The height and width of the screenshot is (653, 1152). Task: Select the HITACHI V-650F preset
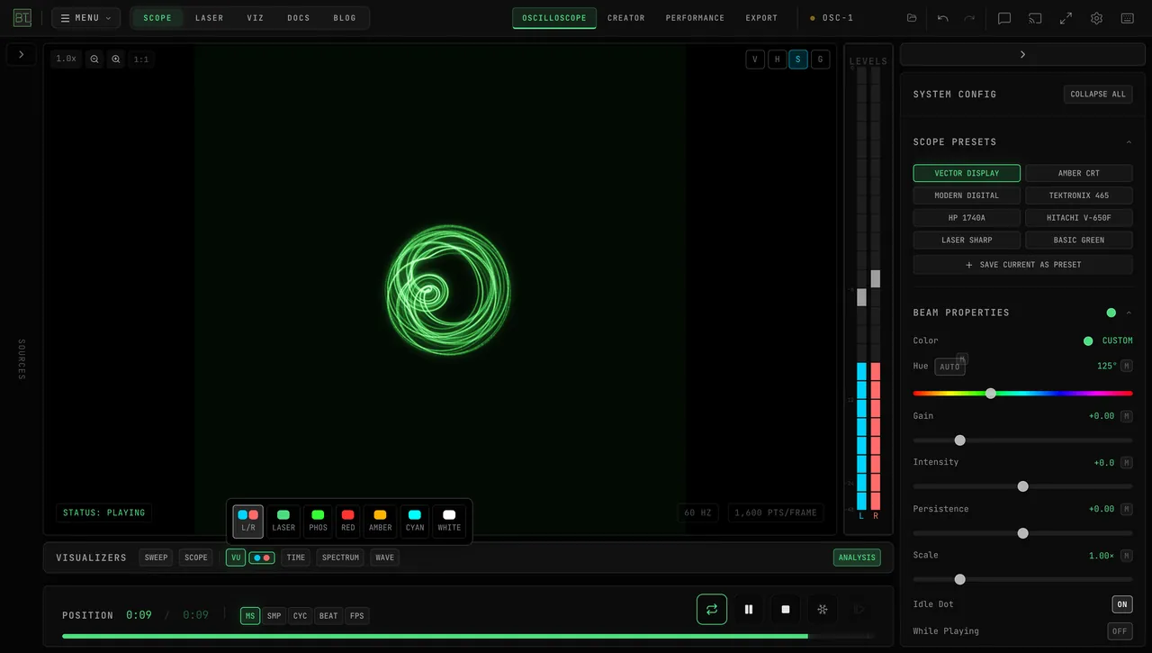tap(1079, 218)
